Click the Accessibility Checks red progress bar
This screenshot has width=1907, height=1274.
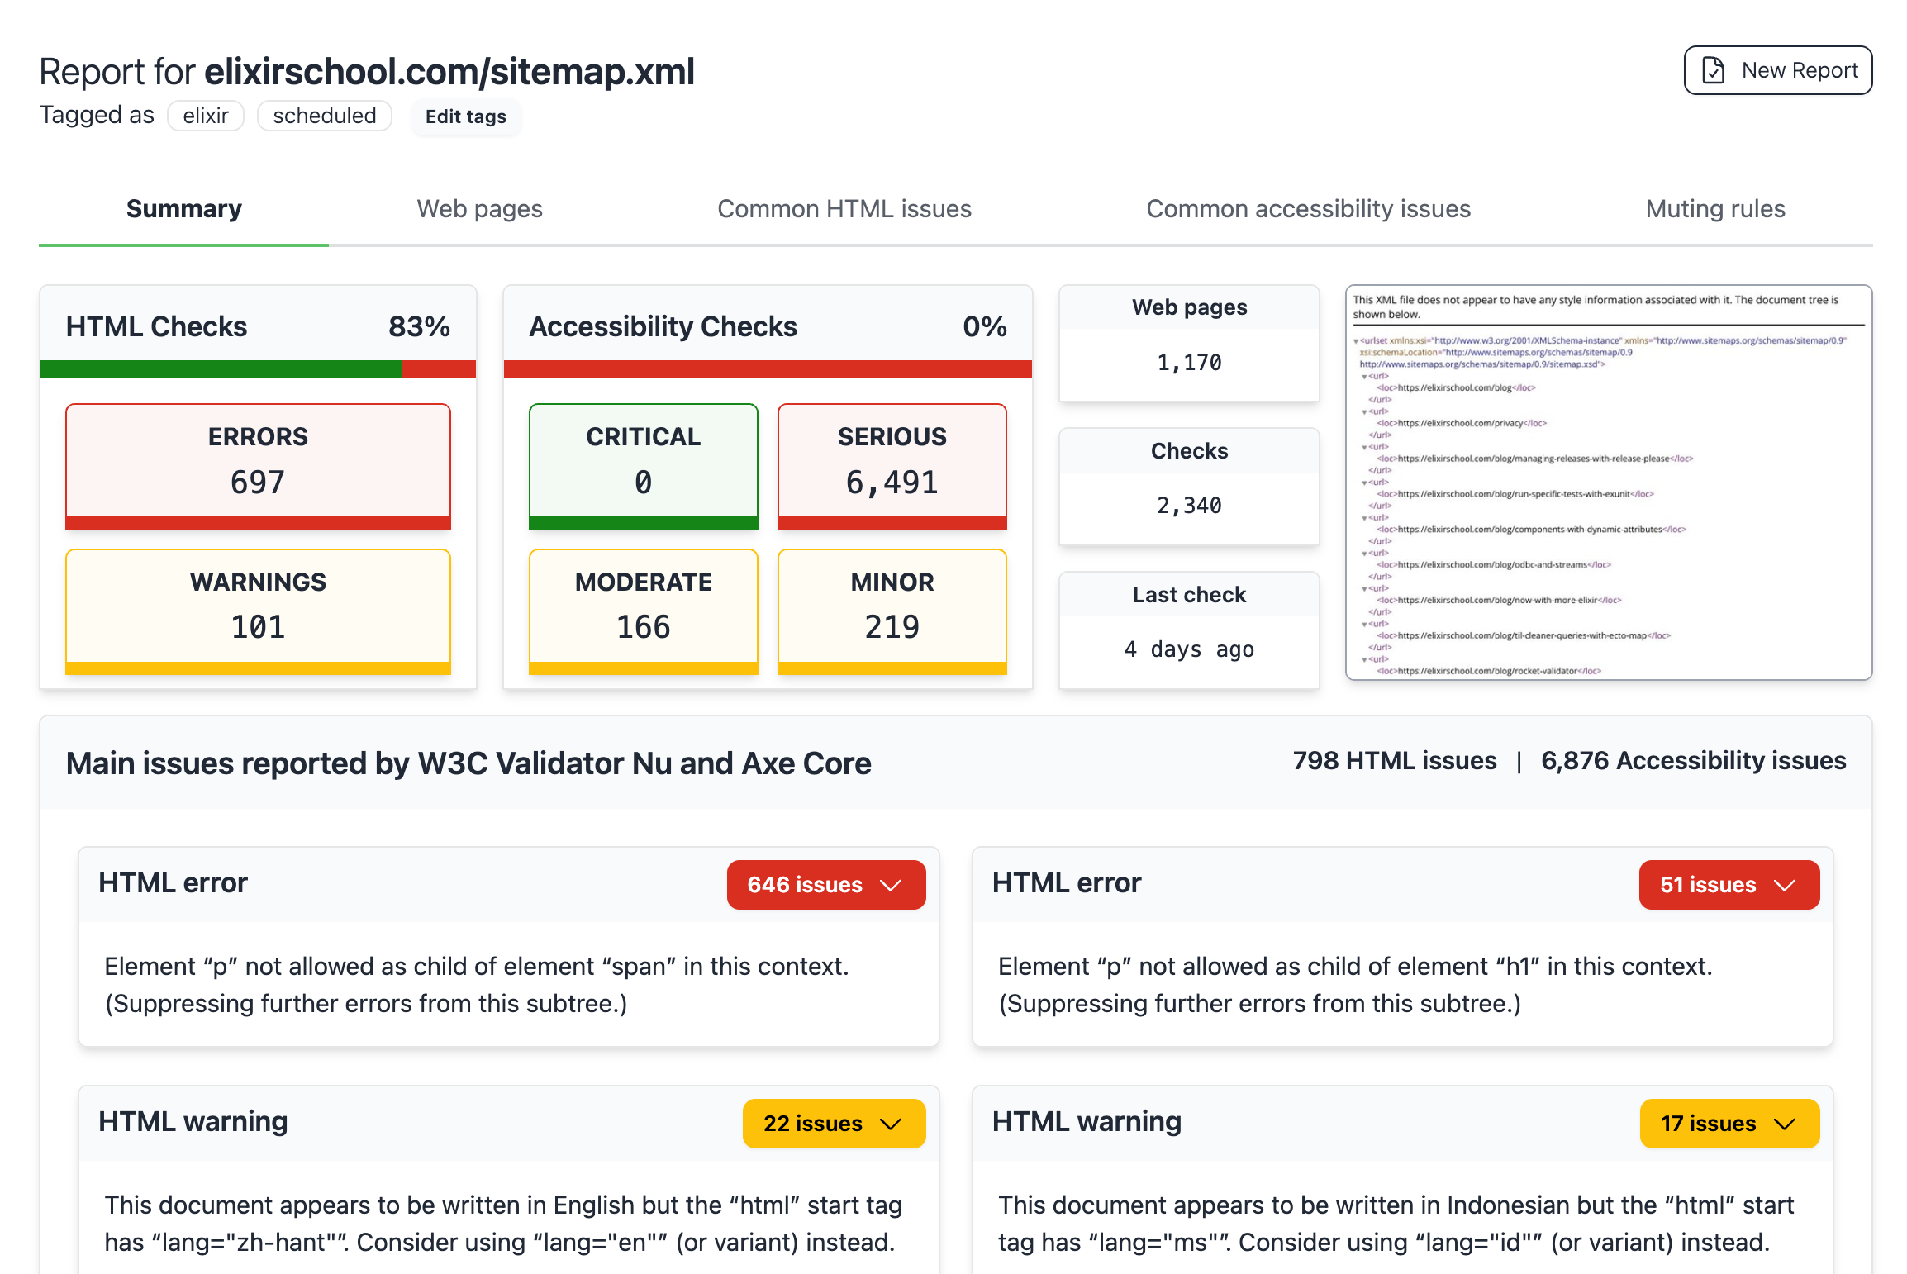(768, 369)
